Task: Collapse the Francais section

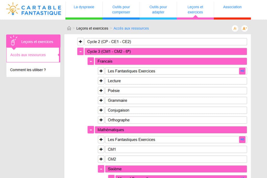Action: [x=91, y=62]
